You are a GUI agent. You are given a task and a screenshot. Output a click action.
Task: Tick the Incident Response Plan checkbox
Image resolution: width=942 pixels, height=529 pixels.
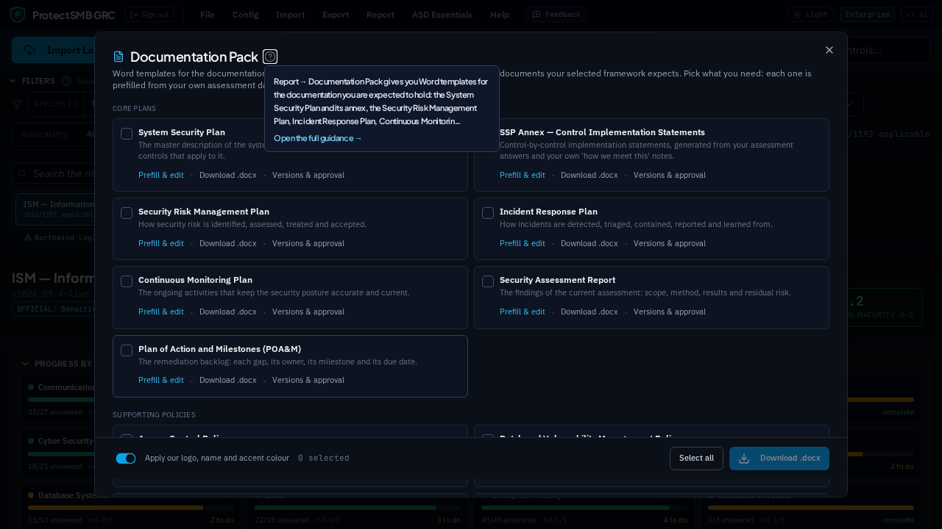click(x=488, y=213)
